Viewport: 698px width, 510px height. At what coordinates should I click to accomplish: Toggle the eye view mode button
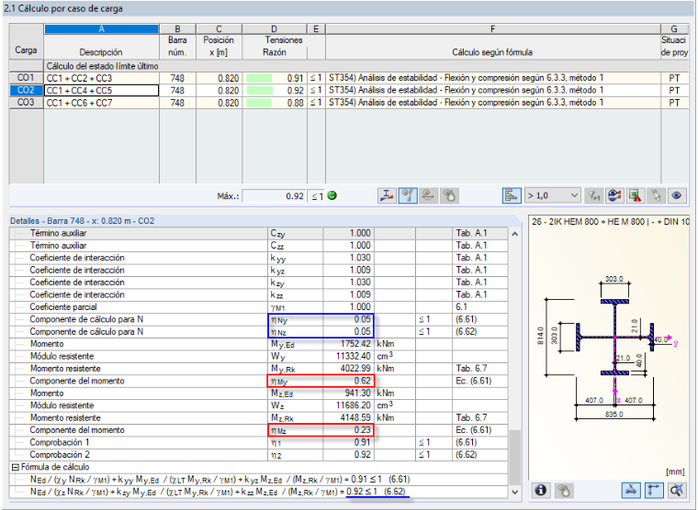pyautogui.click(x=677, y=195)
